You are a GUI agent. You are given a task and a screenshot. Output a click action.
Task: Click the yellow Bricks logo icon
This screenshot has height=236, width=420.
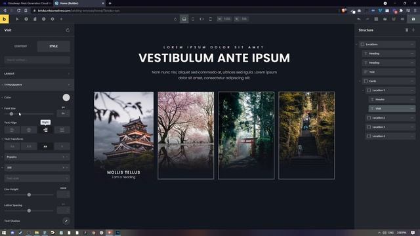[x=5, y=19]
